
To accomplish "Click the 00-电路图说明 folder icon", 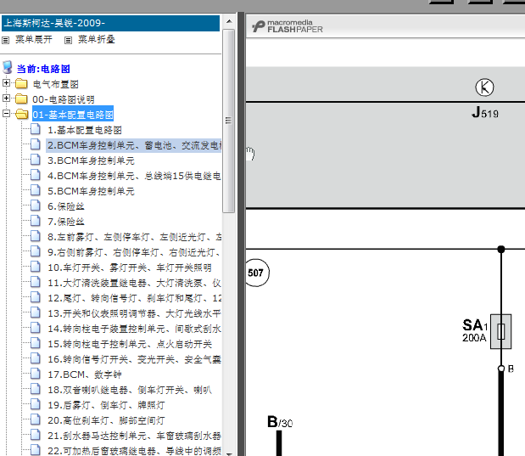I will [x=21, y=99].
